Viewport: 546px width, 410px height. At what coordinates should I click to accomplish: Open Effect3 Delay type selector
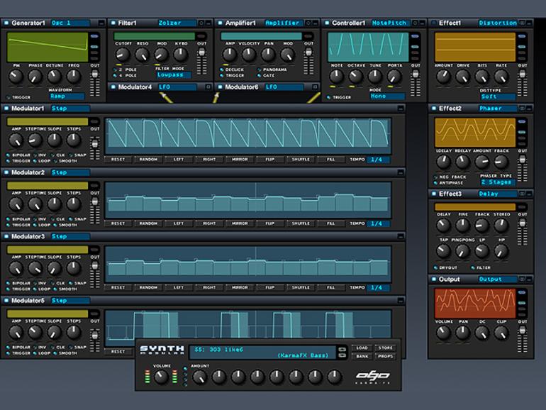tap(497, 194)
